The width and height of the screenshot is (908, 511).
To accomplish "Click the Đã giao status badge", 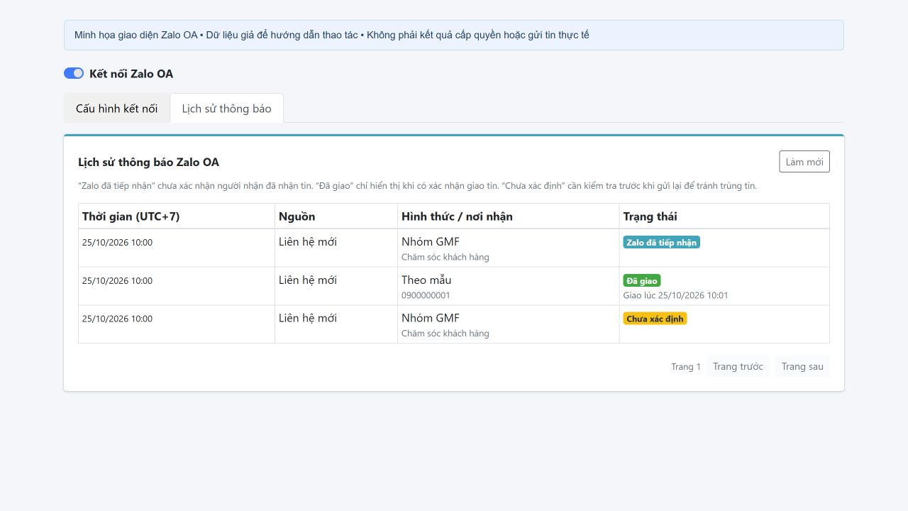I will click(642, 280).
